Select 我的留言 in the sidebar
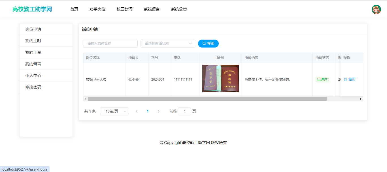387x172 pixels. (x=46, y=64)
